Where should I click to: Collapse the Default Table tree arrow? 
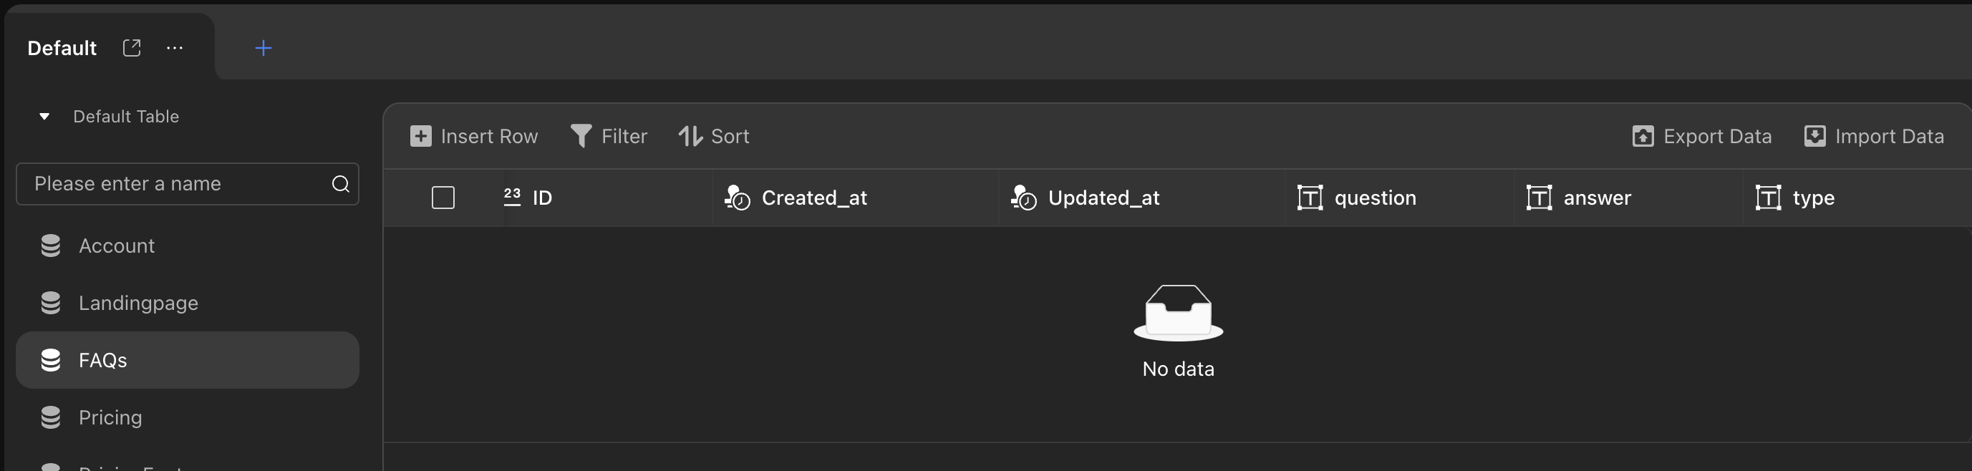click(44, 117)
